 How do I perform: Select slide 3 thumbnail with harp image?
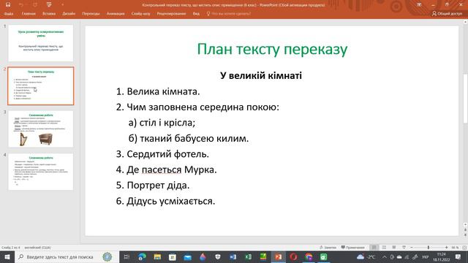click(41, 129)
